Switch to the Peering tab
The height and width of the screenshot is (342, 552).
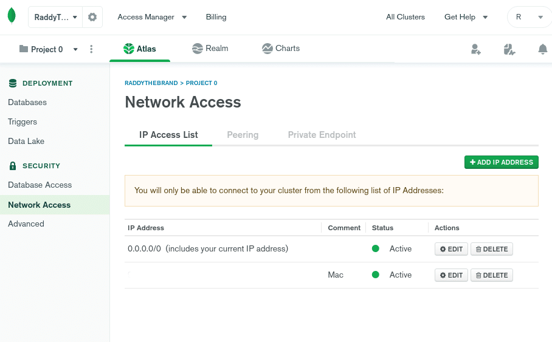click(243, 135)
